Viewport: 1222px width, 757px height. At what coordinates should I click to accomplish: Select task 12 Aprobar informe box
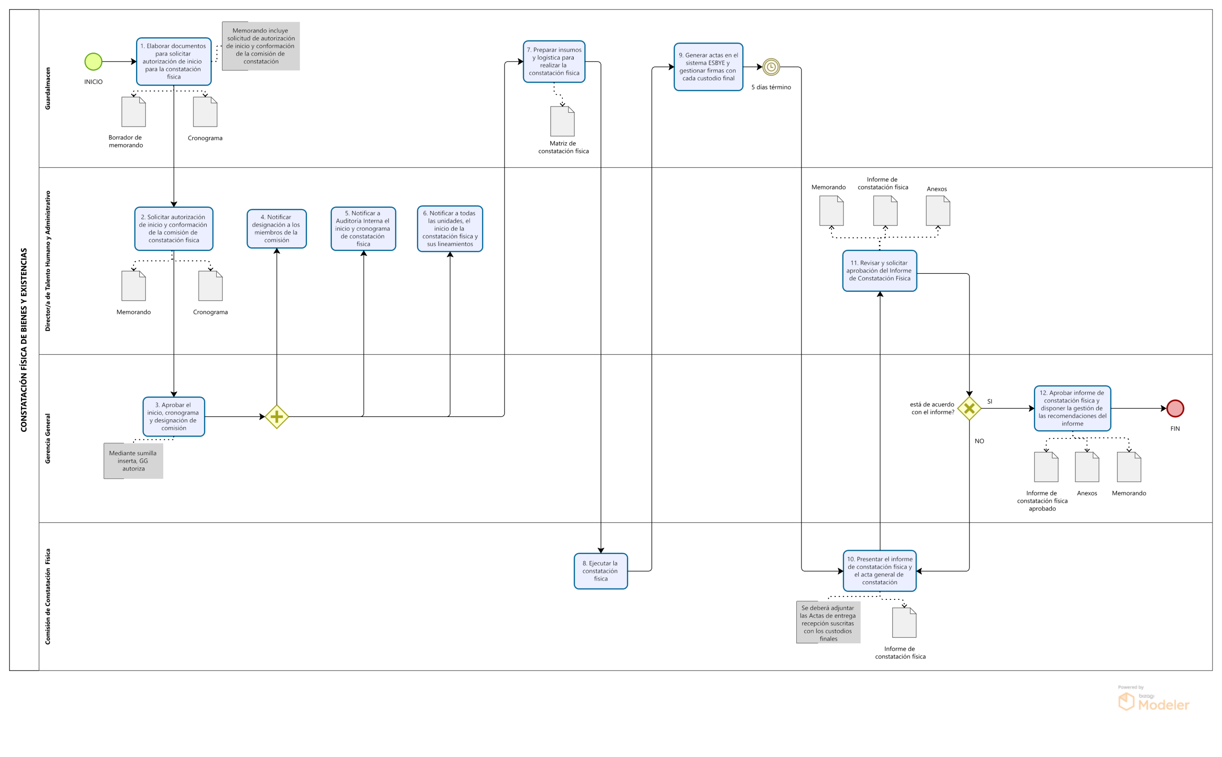1072,408
